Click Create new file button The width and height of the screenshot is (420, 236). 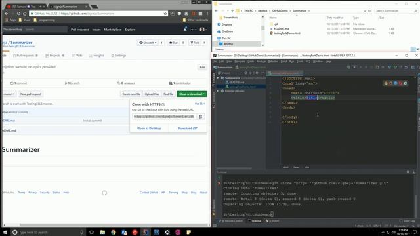[131, 94]
